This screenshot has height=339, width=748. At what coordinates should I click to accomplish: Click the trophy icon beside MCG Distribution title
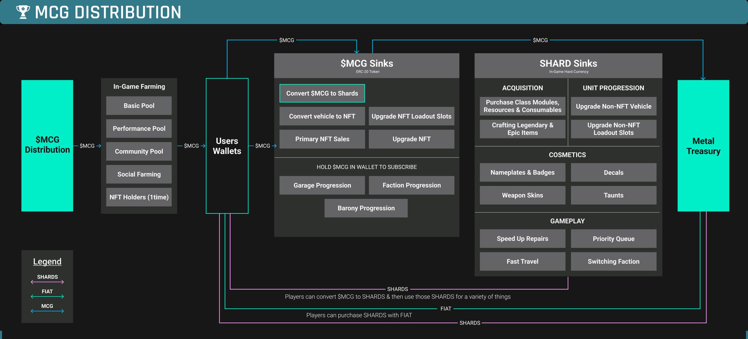tap(23, 12)
